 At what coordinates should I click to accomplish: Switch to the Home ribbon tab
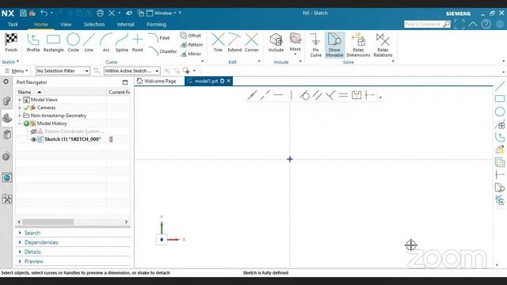point(40,25)
